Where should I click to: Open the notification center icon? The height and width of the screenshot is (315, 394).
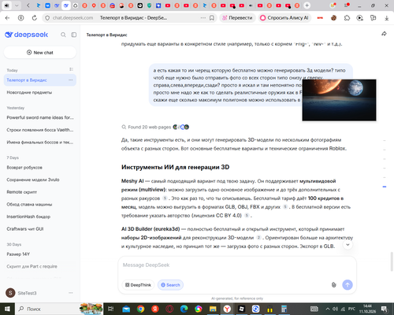[385, 309]
